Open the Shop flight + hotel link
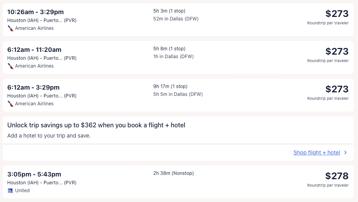The height and width of the screenshot is (202, 358). (316, 152)
